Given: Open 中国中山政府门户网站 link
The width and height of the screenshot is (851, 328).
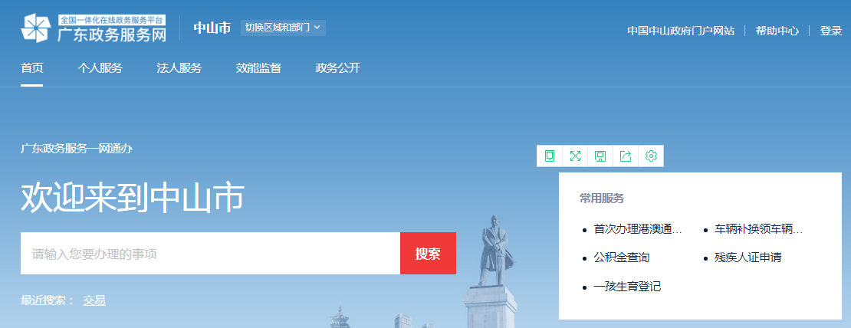Looking at the screenshot, I should point(680,31).
